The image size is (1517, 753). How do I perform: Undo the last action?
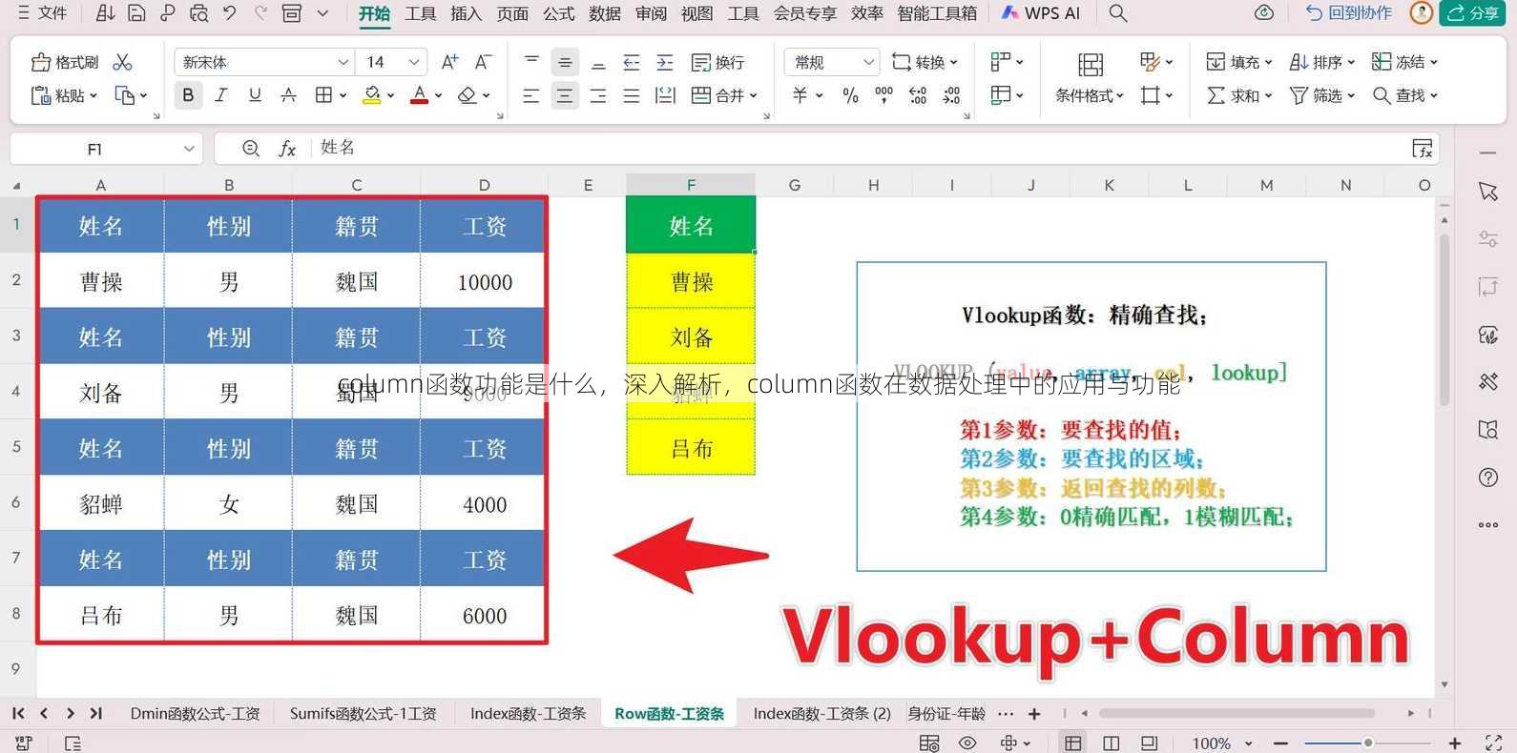coord(230,13)
